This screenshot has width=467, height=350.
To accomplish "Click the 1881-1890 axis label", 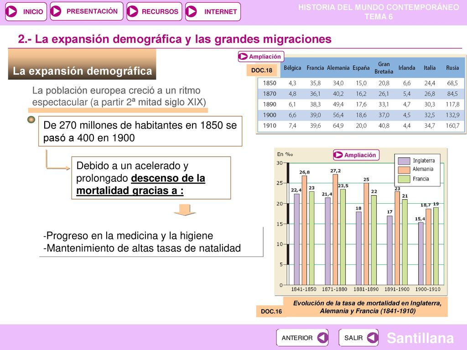I will coord(366,289).
